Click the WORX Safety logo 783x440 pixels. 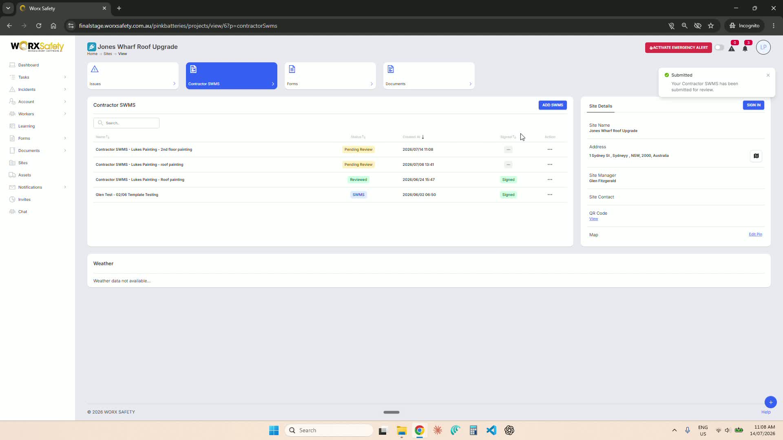37,46
